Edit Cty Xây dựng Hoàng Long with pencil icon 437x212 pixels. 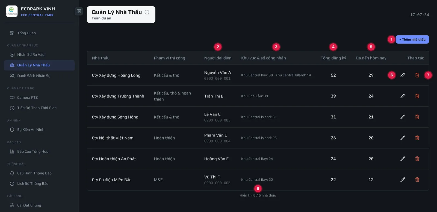[x=403, y=75]
